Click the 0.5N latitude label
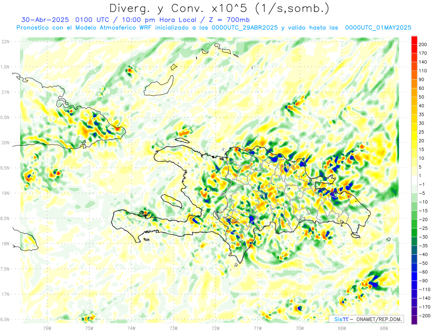 [5, 117]
